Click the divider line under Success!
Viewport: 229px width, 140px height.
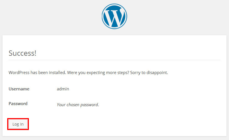point(114,60)
